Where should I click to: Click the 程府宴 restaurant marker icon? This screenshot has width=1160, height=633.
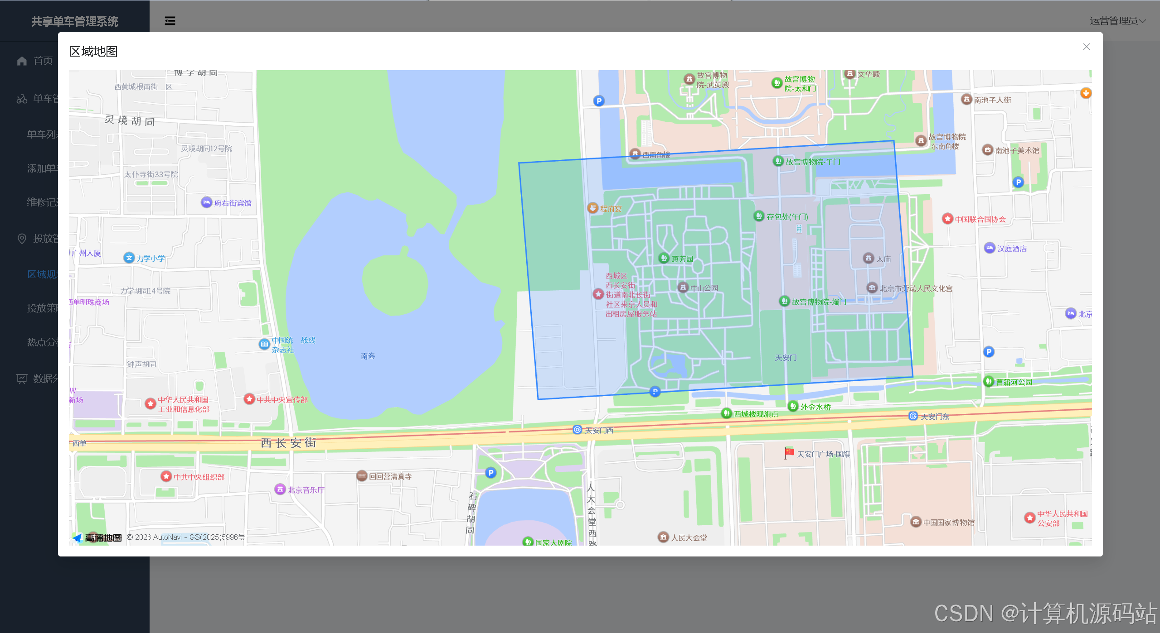[x=592, y=208]
